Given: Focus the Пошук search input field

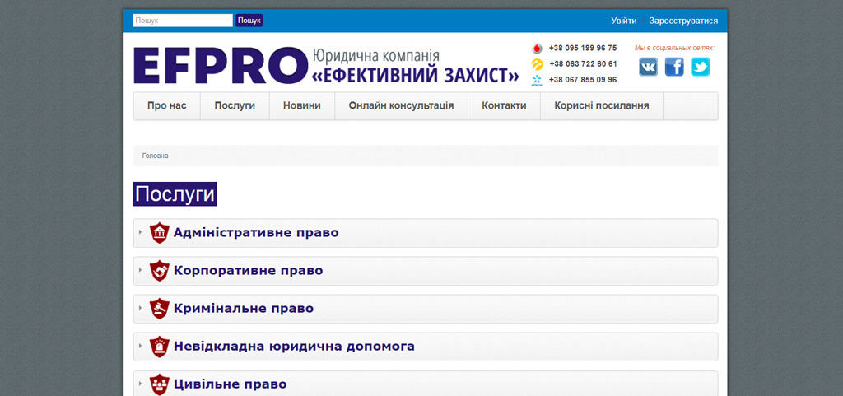Looking at the screenshot, I should 183,21.
